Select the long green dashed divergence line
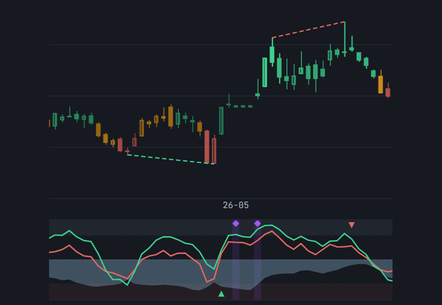442x305 pixels. [x=170, y=159]
